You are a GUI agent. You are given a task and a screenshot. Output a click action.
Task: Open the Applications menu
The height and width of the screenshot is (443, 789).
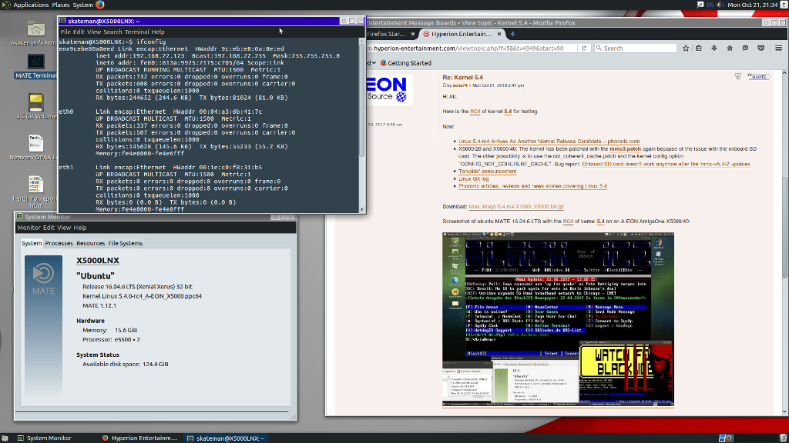(31, 5)
